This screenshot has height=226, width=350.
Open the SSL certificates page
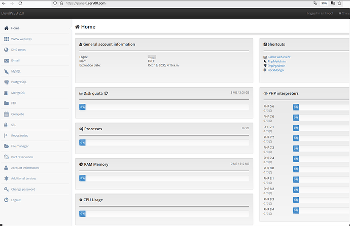click(13, 125)
